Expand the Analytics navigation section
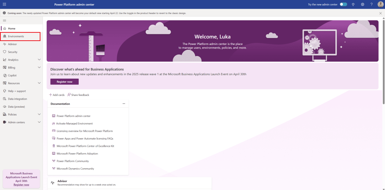The width and height of the screenshot is (385, 190). [39, 60]
